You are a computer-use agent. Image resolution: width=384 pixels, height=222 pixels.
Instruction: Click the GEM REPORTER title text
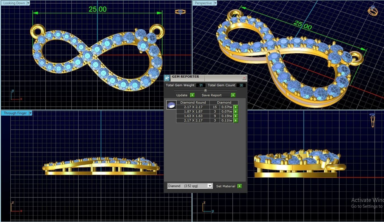pos(185,77)
